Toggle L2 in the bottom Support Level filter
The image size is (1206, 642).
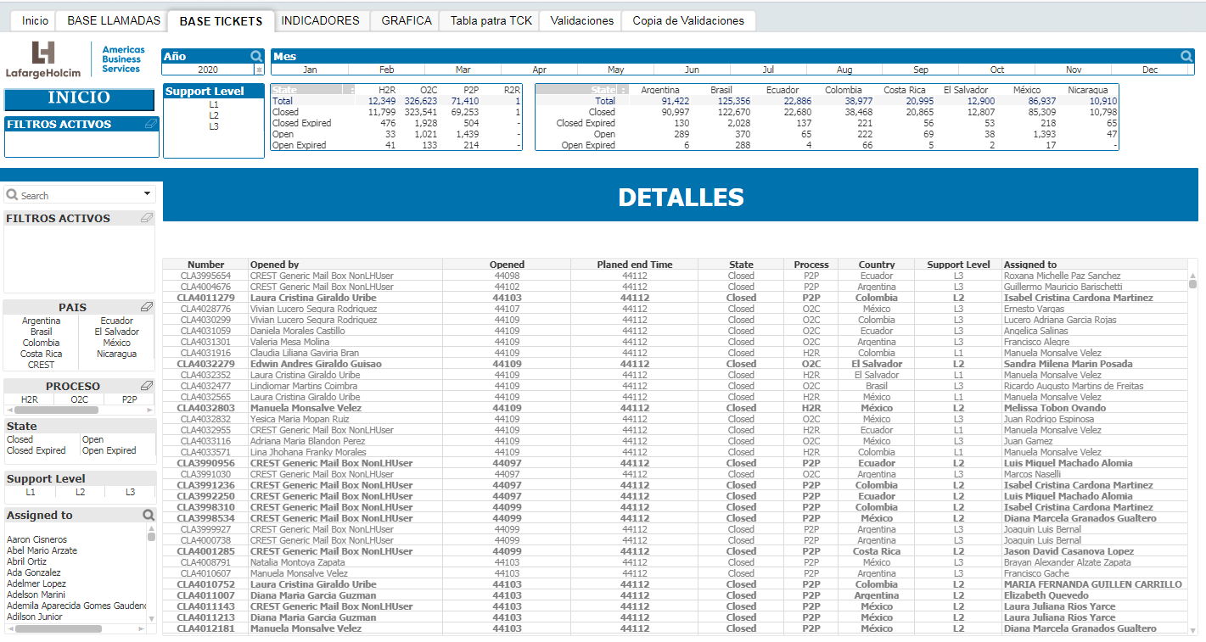pos(81,492)
